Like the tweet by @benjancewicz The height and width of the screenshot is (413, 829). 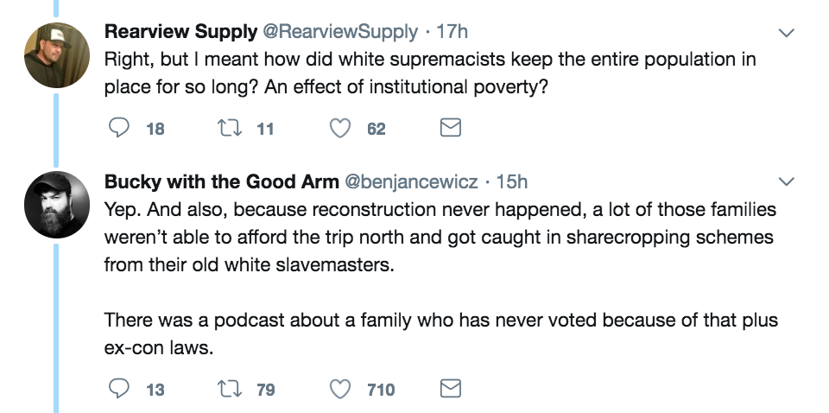pos(343,390)
